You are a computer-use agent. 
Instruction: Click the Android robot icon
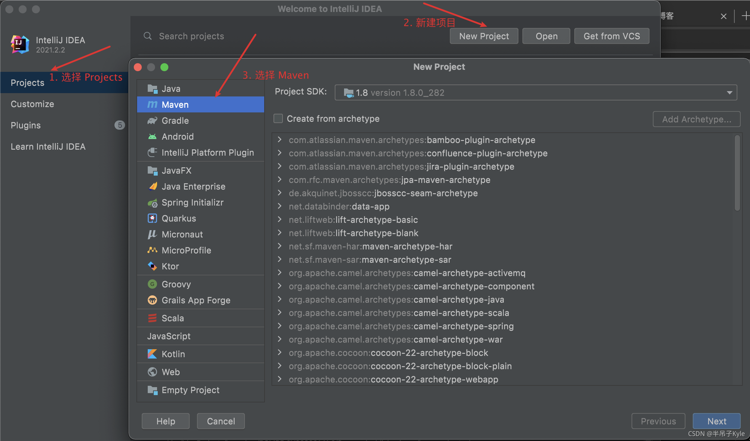point(152,137)
